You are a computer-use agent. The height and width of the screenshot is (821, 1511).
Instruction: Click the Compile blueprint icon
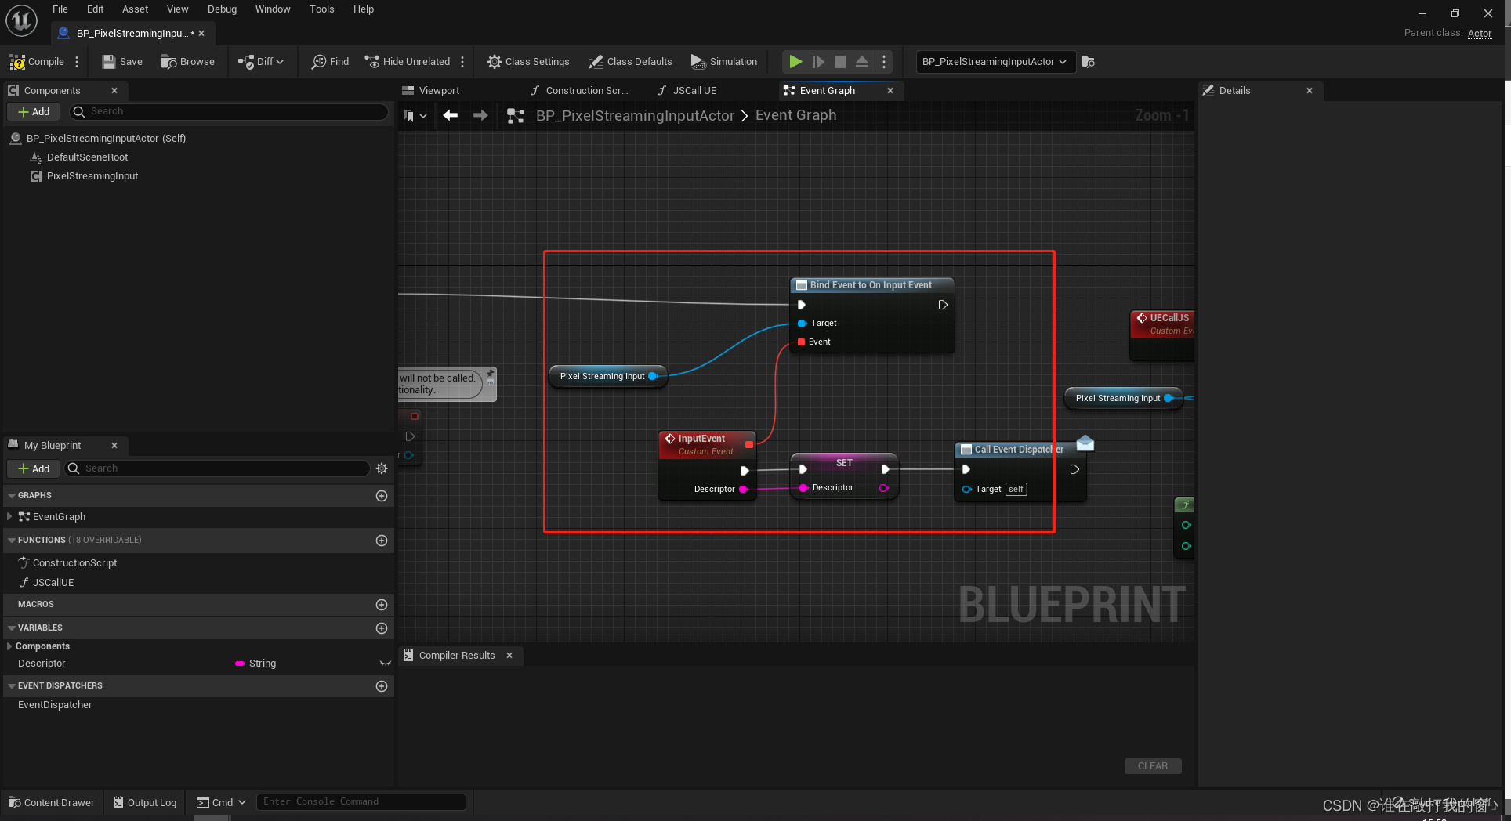[x=17, y=62]
